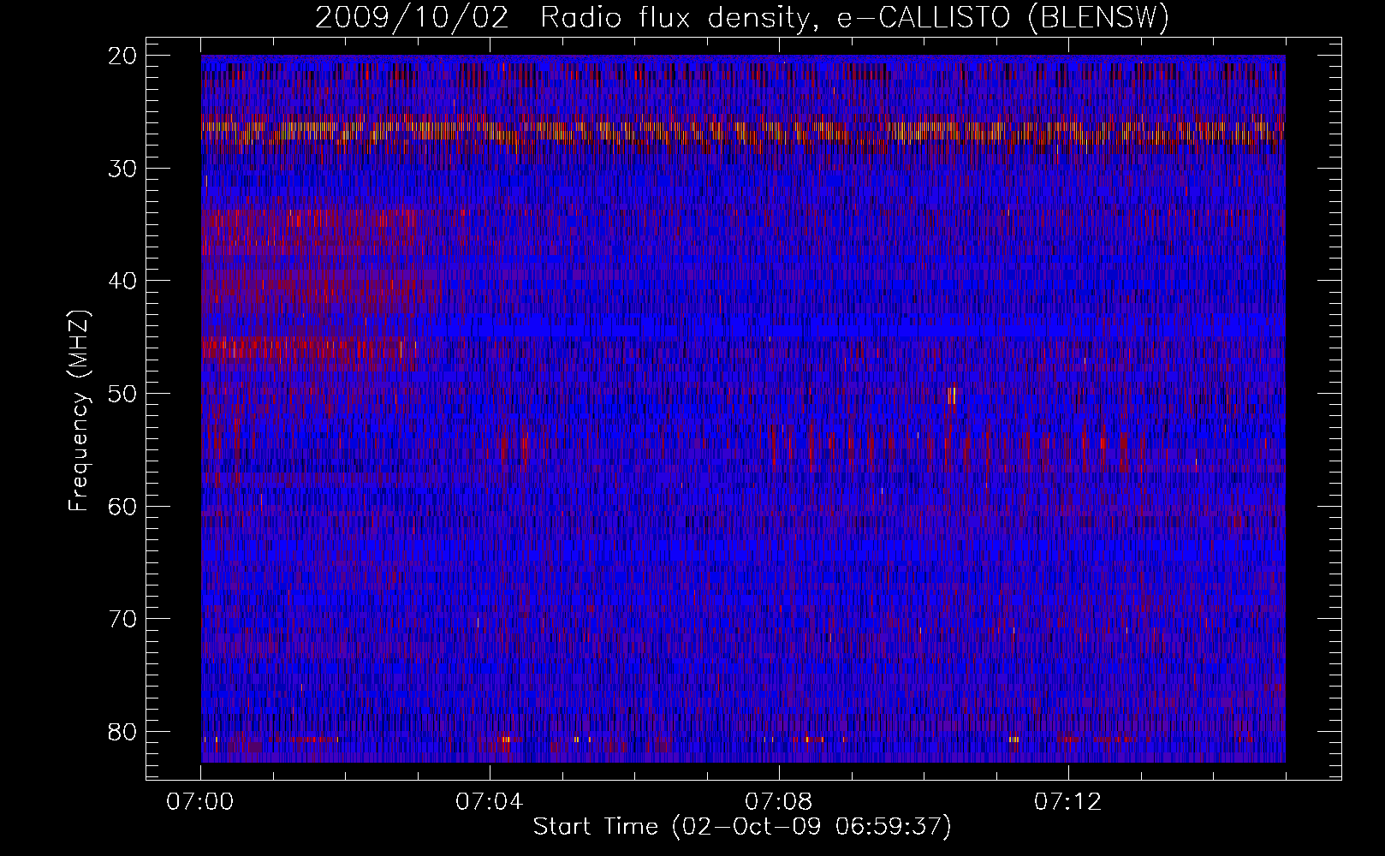Image resolution: width=1385 pixels, height=856 pixels.
Task: Click the 07:04 time tick label
Action: [x=489, y=802]
